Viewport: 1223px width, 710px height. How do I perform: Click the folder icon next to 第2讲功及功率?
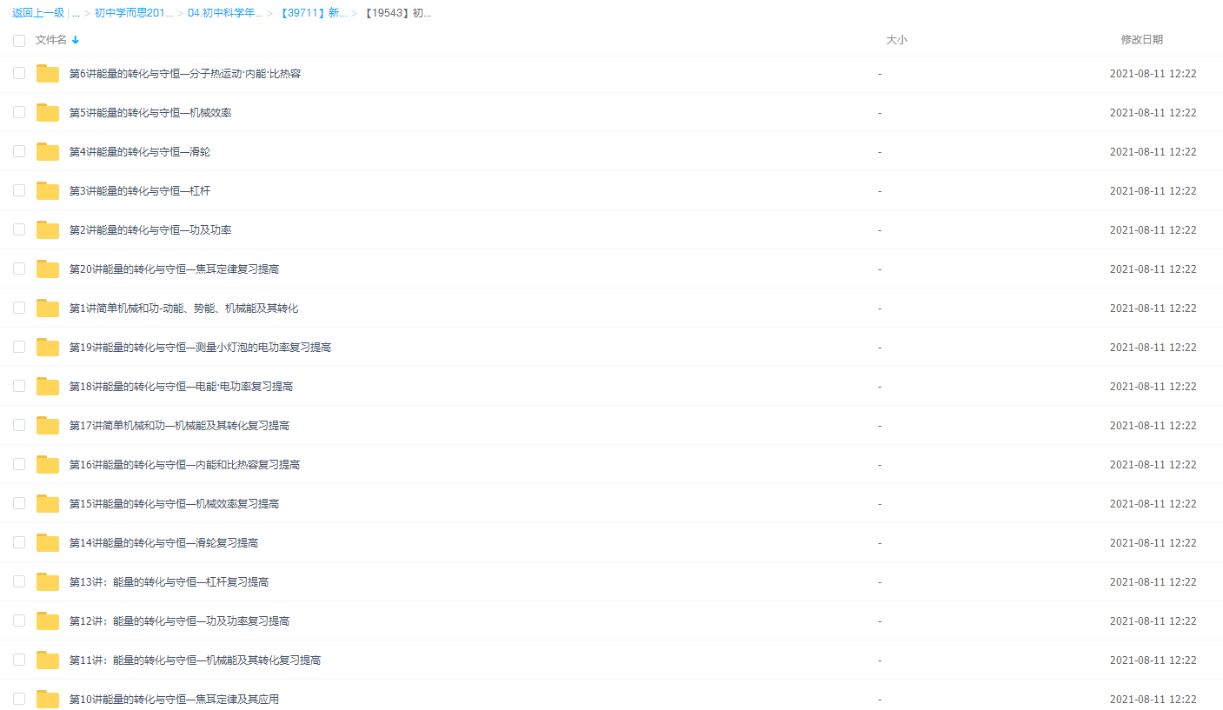pyautogui.click(x=47, y=229)
